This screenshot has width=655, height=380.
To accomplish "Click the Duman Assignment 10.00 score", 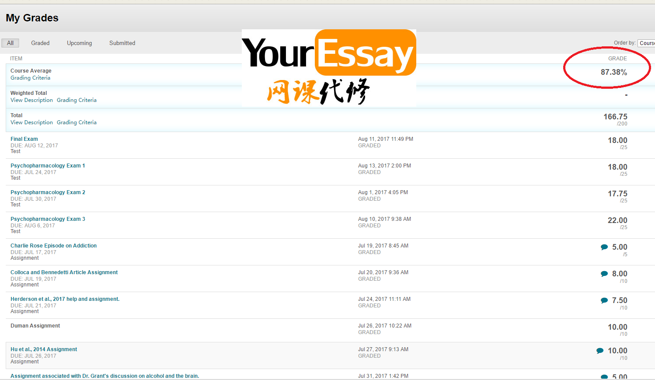I will pyautogui.click(x=617, y=327).
